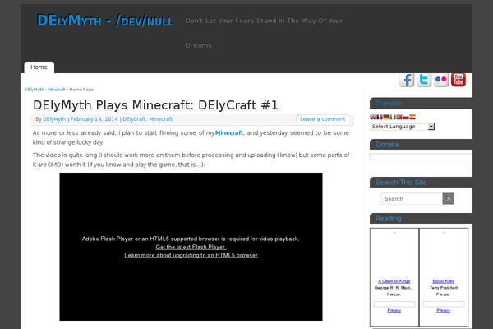This screenshot has height=329, width=493.
Task: Click the OK search submit button
Action: (448, 199)
